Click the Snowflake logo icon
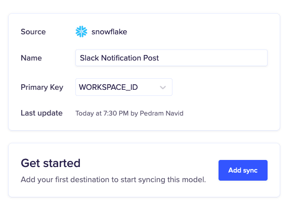 (81, 32)
